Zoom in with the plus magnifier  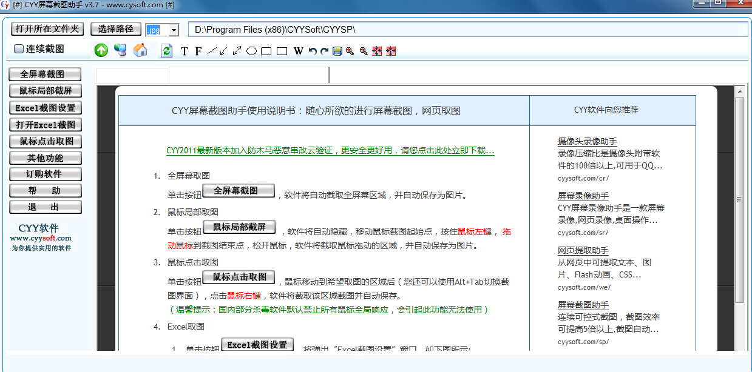(x=350, y=51)
